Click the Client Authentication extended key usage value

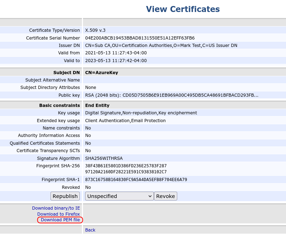pos(125,121)
